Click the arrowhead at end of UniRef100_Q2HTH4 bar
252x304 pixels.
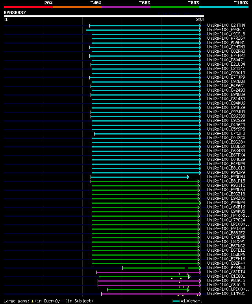tap(200, 26)
